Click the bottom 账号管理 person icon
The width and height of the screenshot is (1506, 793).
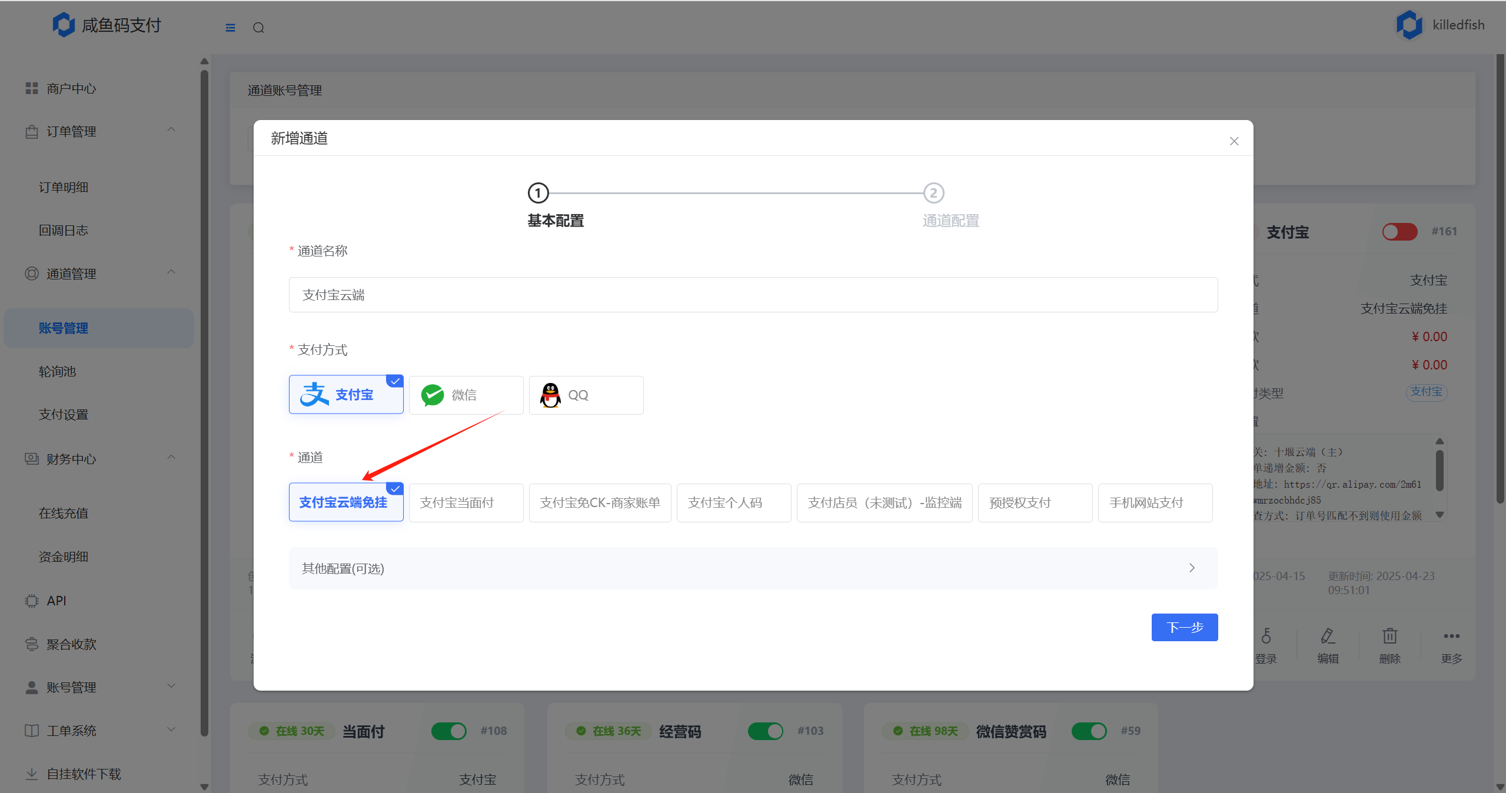(32, 687)
